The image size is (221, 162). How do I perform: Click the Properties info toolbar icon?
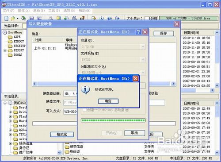click(x=102, y=18)
